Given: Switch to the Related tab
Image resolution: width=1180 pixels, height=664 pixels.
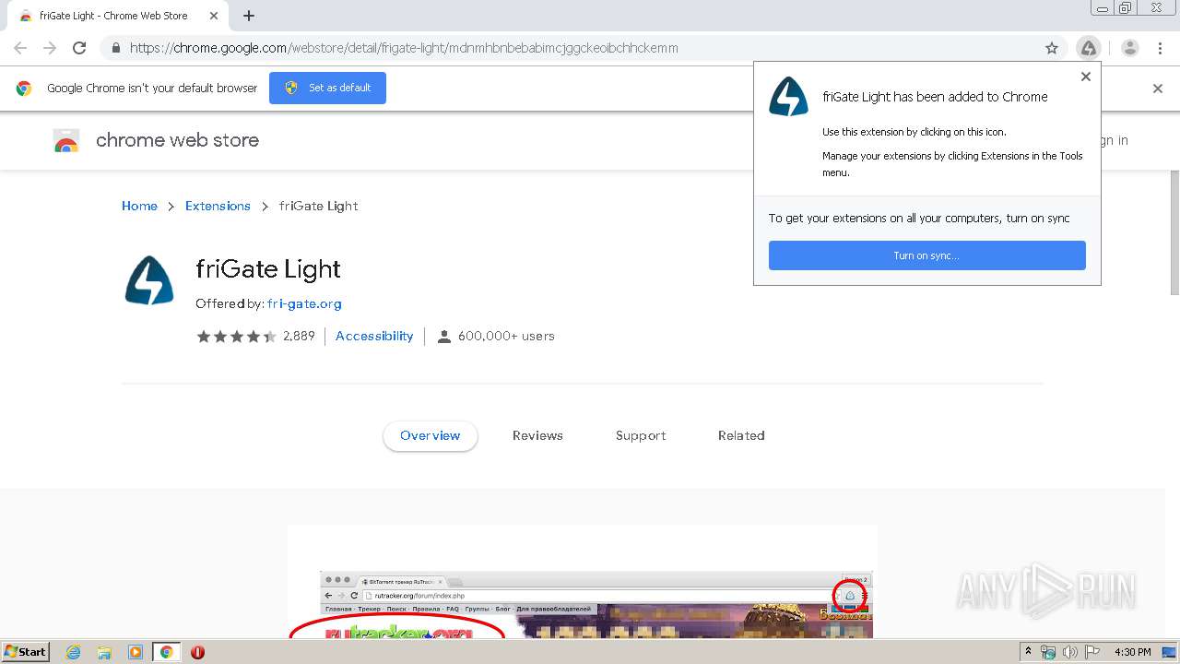Looking at the screenshot, I should point(741,435).
